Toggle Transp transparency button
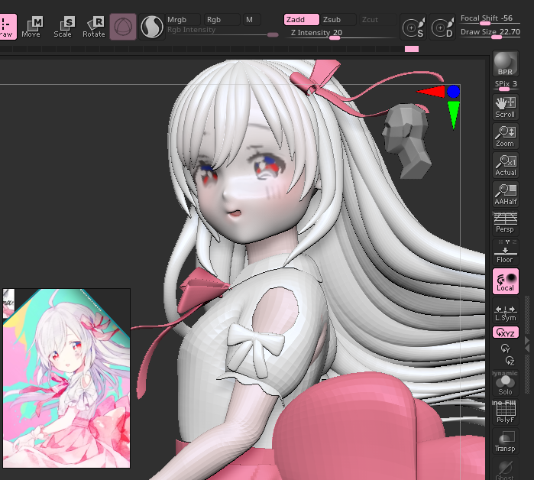Screen dimensions: 534x480 (x=506, y=441)
